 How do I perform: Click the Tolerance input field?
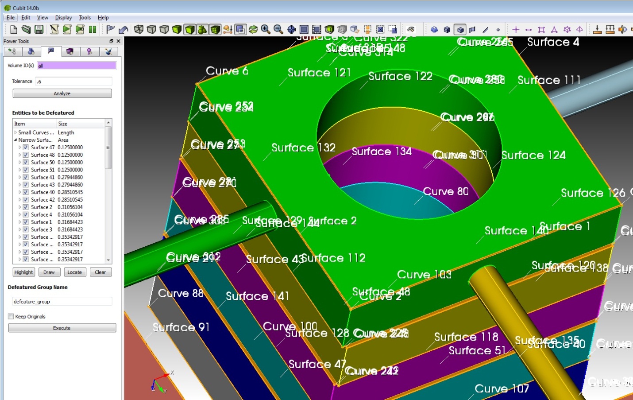tap(73, 82)
